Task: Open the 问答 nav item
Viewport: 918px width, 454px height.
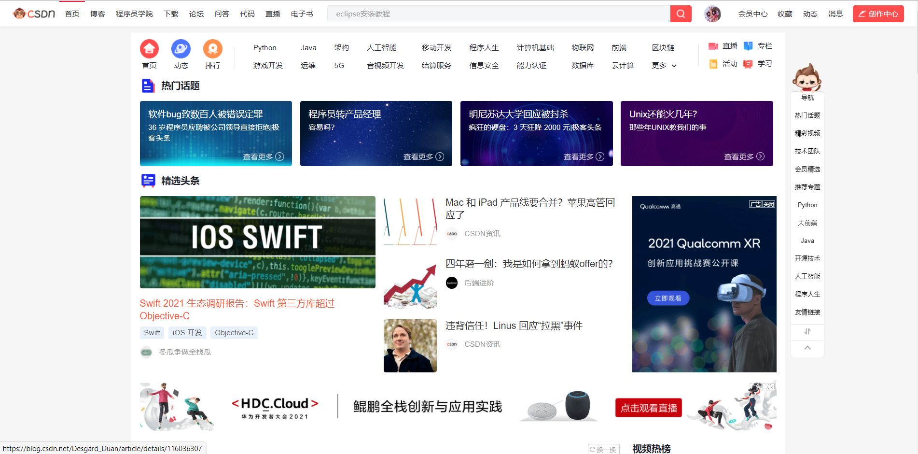Action: coord(222,14)
